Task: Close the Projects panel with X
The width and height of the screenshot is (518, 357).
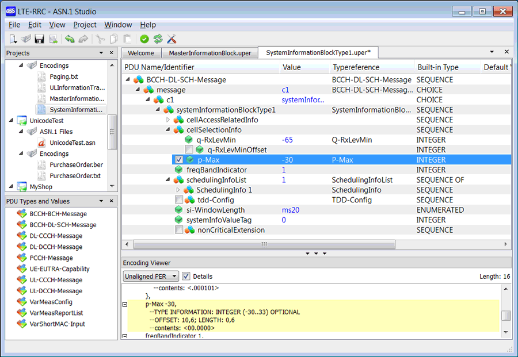Action: tap(111, 52)
